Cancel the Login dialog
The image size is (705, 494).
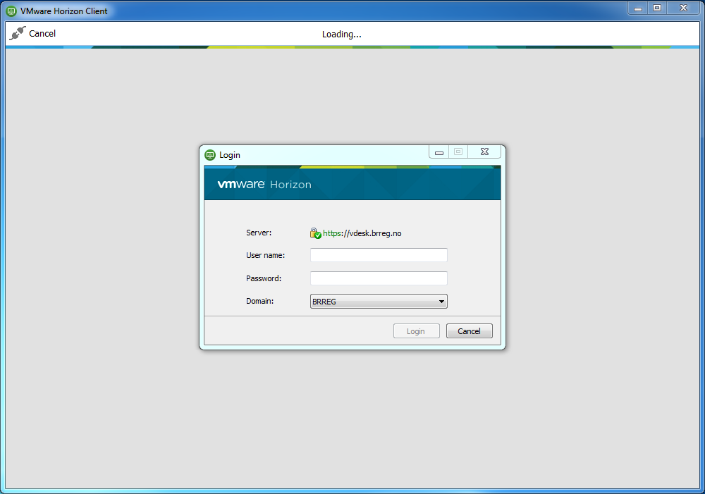click(x=470, y=331)
